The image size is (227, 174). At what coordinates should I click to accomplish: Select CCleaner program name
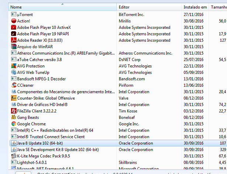tap(25, 85)
